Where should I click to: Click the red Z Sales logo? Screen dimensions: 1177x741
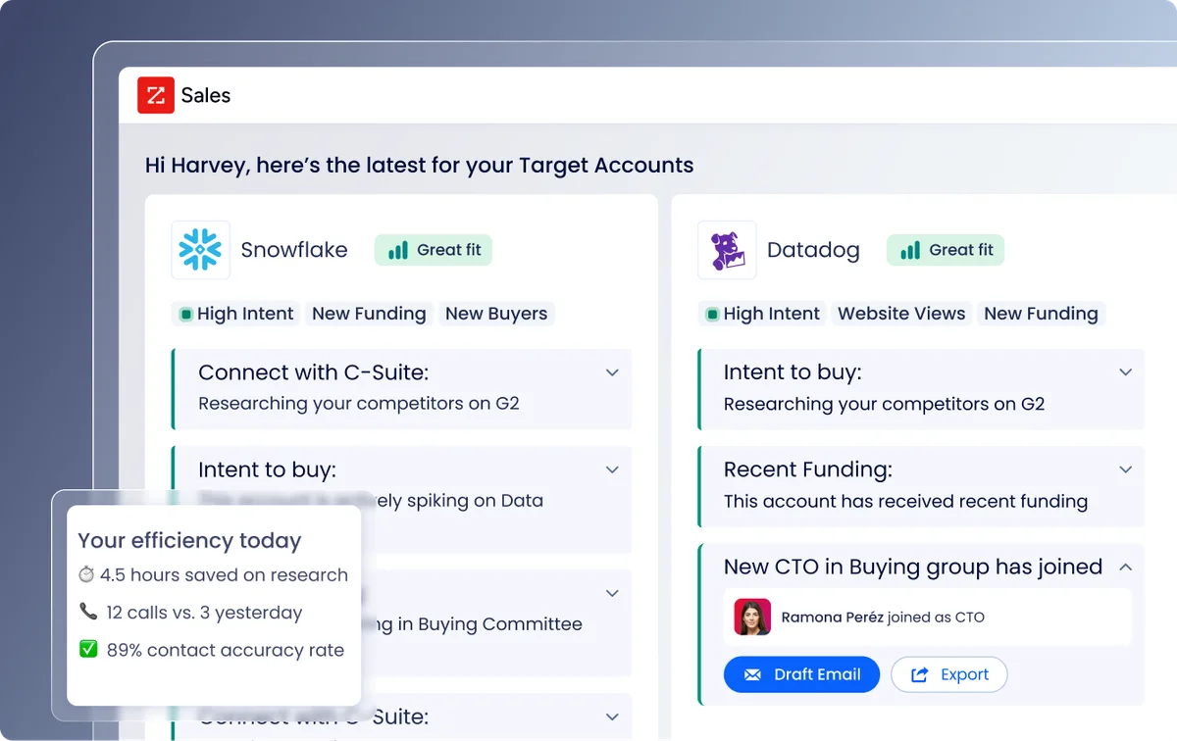(155, 95)
